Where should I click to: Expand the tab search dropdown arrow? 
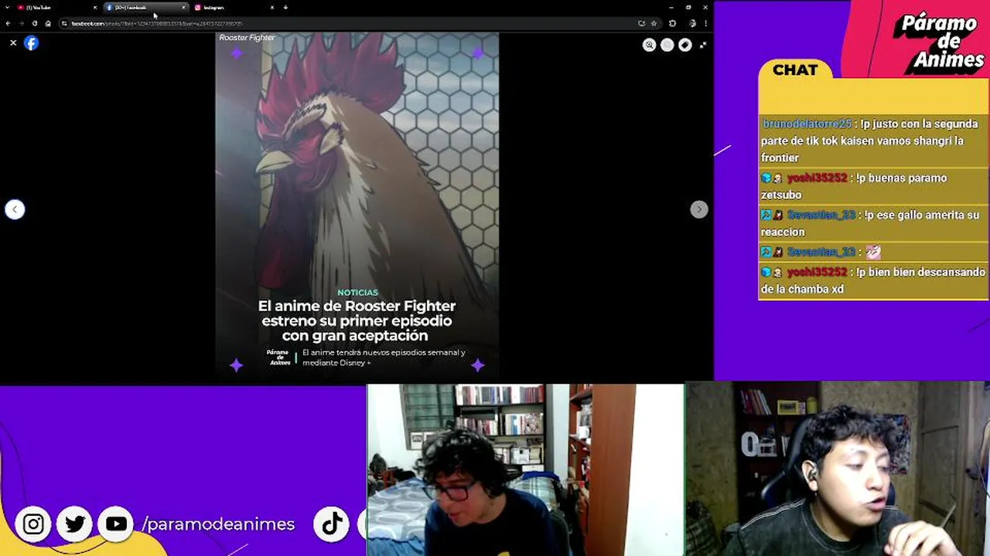[x=8, y=8]
